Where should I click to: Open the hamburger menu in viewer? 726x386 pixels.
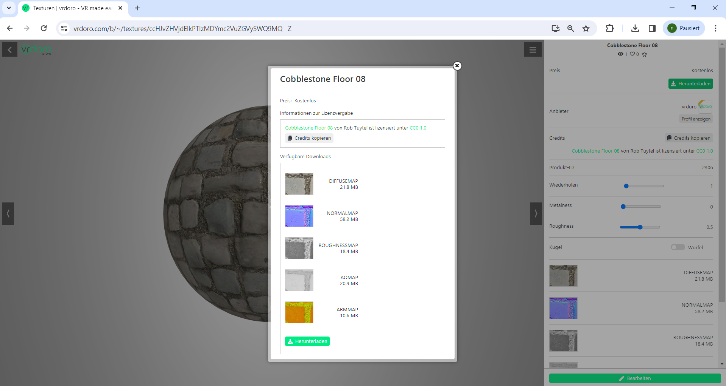(533, 50)
